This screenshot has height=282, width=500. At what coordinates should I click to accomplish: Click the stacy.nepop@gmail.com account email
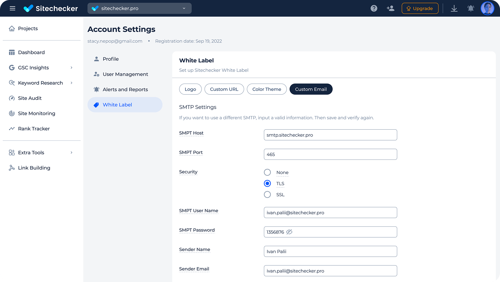[115, 41]
